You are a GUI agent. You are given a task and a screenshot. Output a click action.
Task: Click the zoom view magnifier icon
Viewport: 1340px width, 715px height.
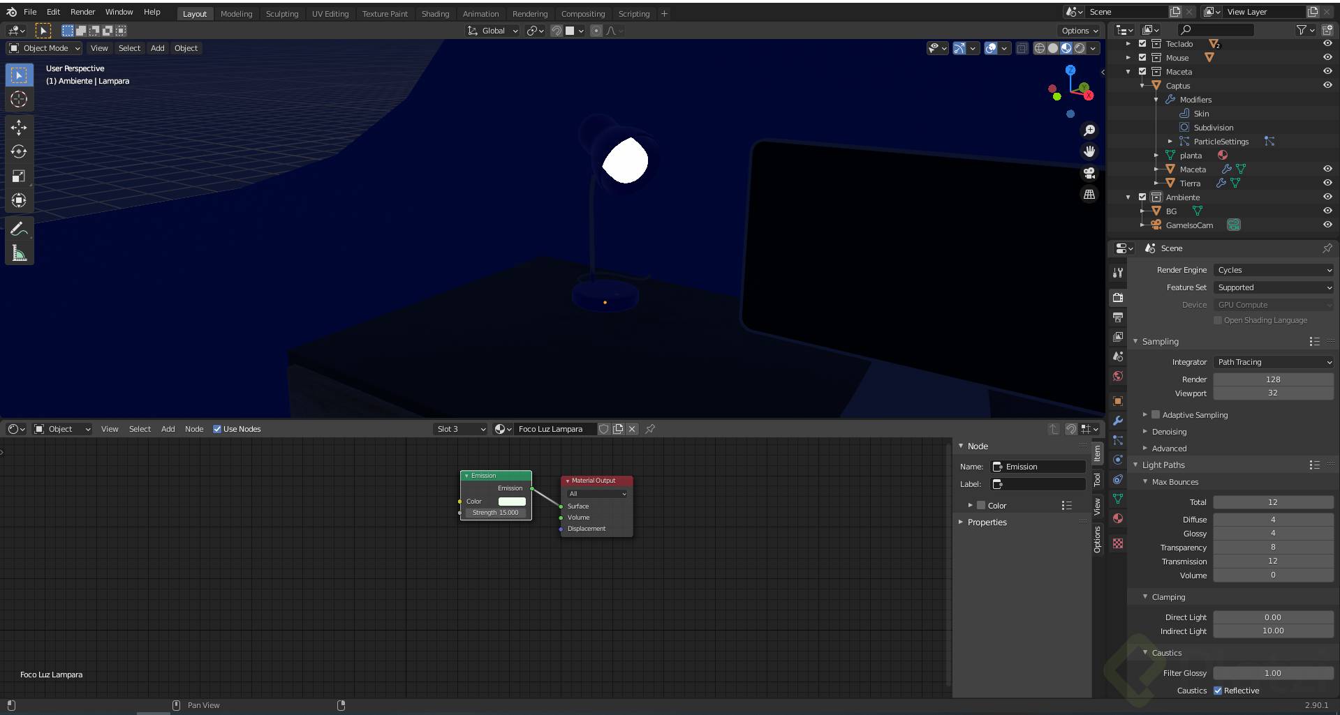coord(1089,130)
